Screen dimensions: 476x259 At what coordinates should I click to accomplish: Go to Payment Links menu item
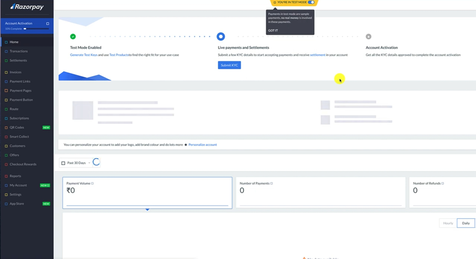pos(20,81)
